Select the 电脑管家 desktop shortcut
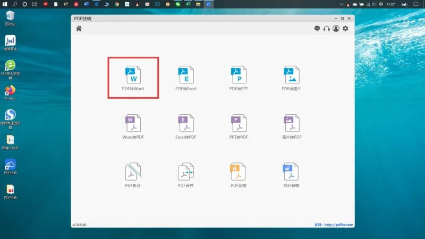Screen dimensions: 425x239 10,43
